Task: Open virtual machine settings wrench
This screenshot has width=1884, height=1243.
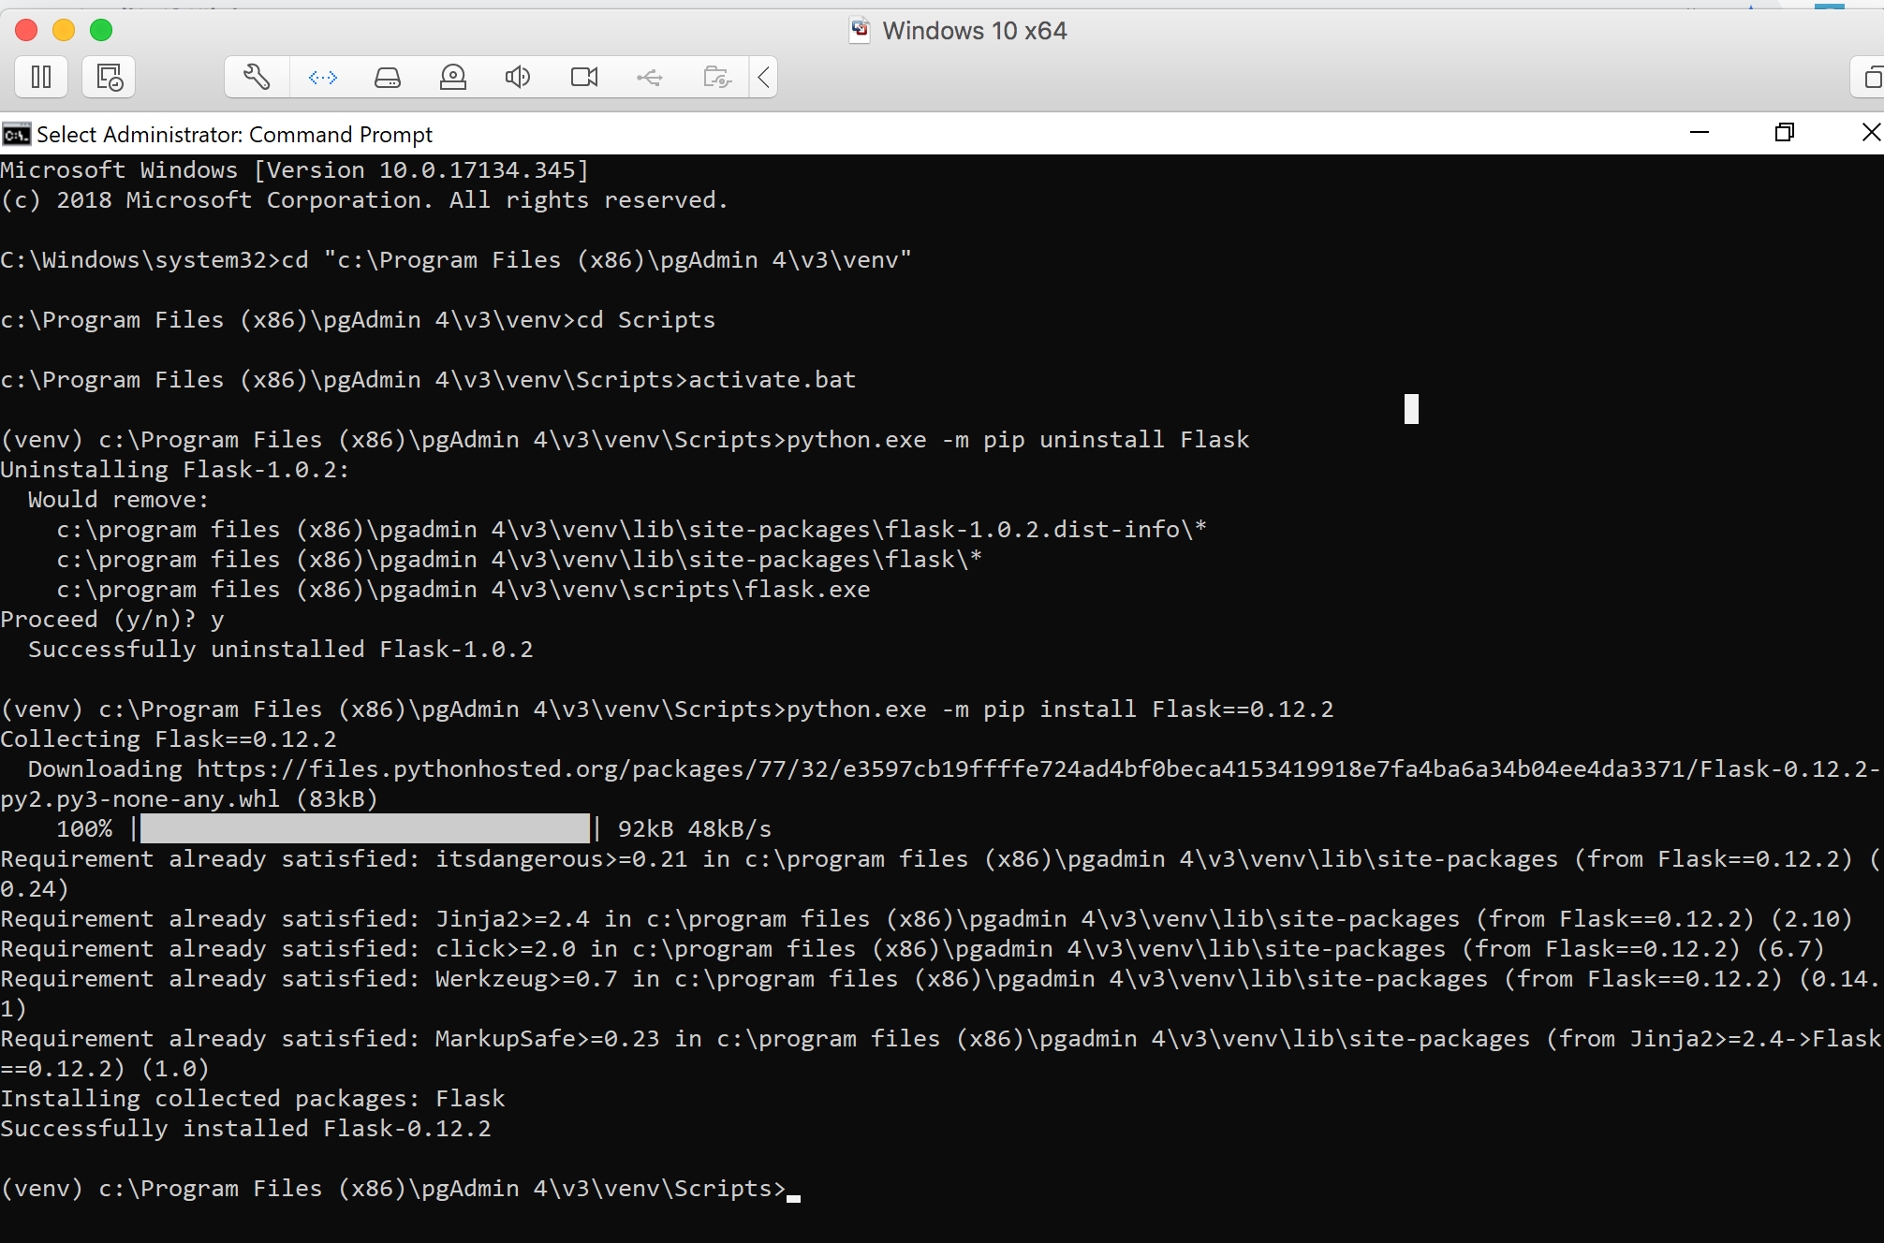Action: [x=257, y=77]
